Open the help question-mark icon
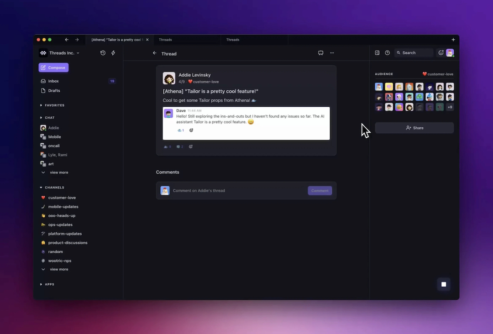Screen dimensions: 493x334 point(387,52)
